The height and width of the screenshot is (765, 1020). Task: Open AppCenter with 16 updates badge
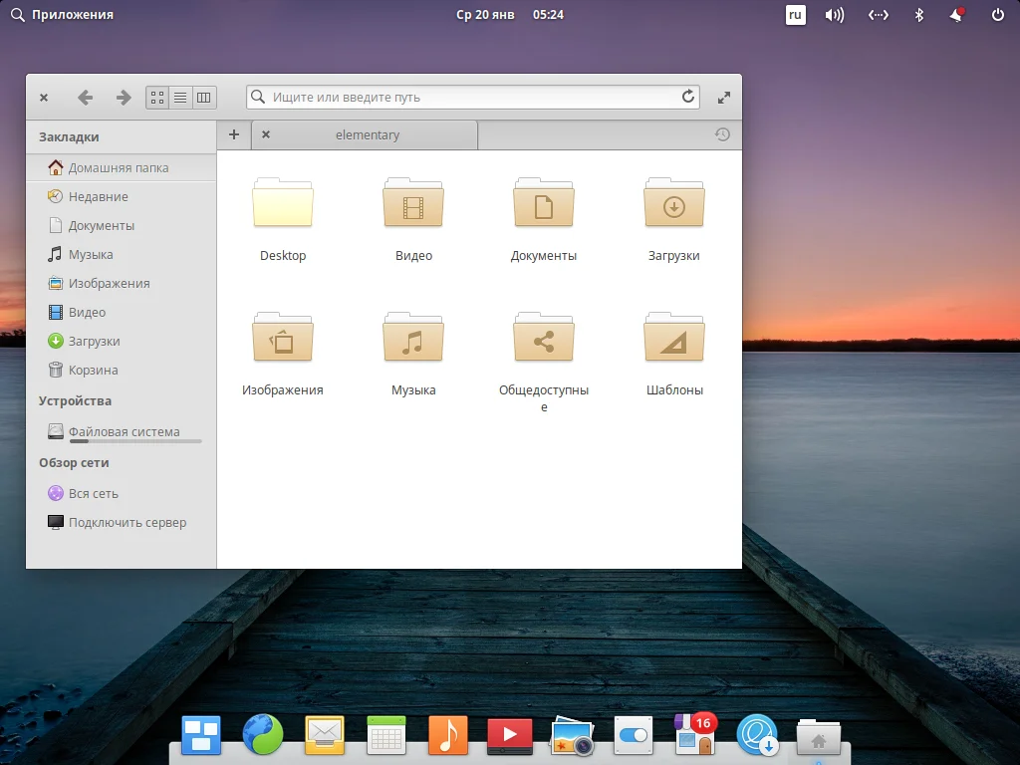(x=693, y=736)
